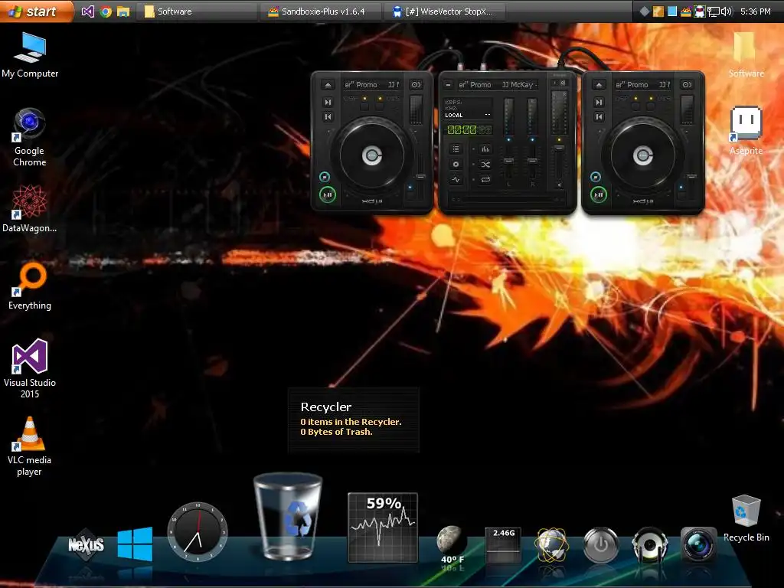Open the moon weather widget showing 40° F
The height and width of the screenshot is (588, 784).
click(452, 545)
